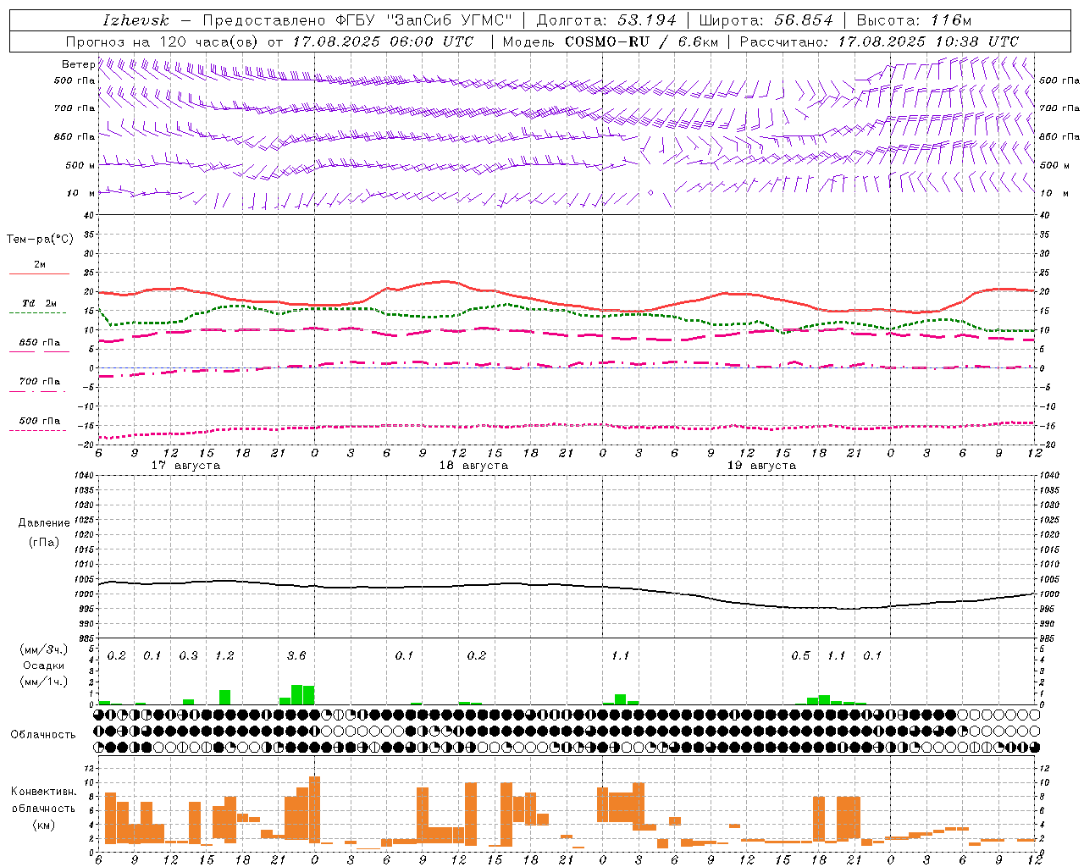Select the text Предоставлено ФГБУ "ЗапСиб УГМС"

[357, 20]
